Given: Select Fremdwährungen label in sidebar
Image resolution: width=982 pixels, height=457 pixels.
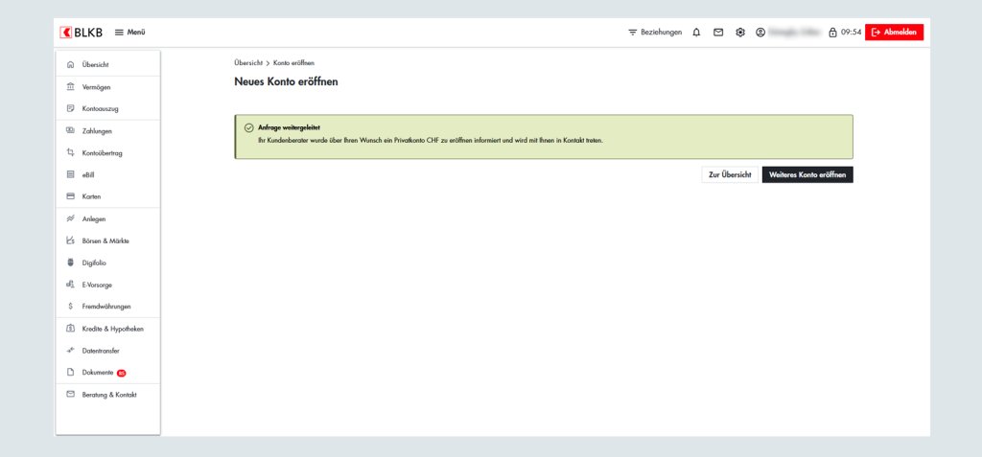Looking at the screenshot, I should coord(106,307).
